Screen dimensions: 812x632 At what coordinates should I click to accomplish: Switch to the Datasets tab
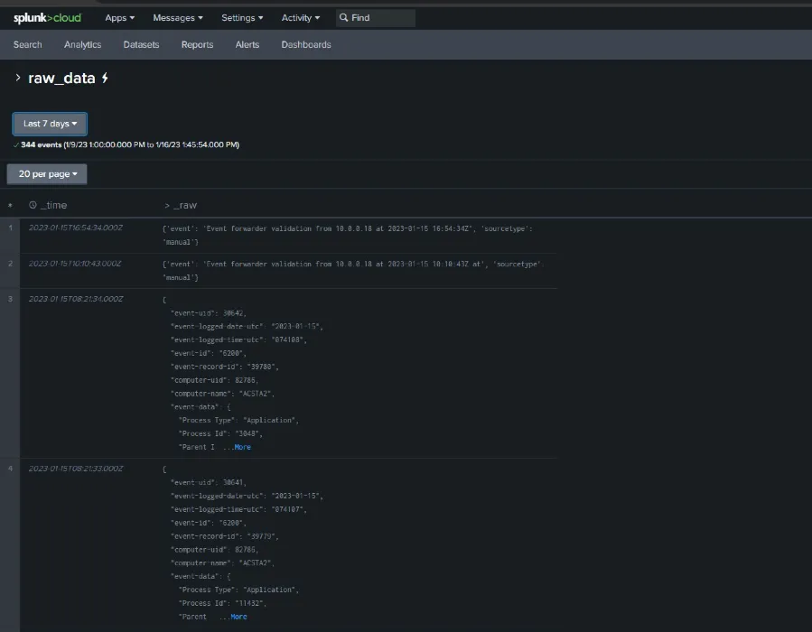point(141,45)
